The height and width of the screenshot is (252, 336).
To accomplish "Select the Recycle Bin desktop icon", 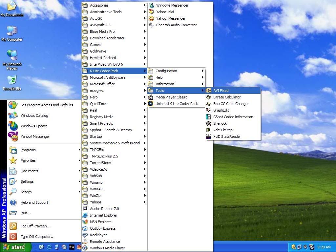I will click(12, 83).
